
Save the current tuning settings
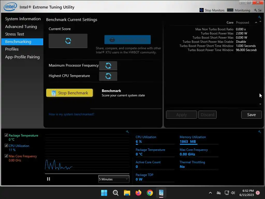tap(251, 115)
